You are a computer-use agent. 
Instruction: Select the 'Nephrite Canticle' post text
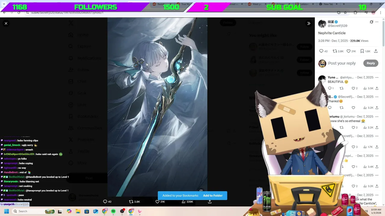332,33
